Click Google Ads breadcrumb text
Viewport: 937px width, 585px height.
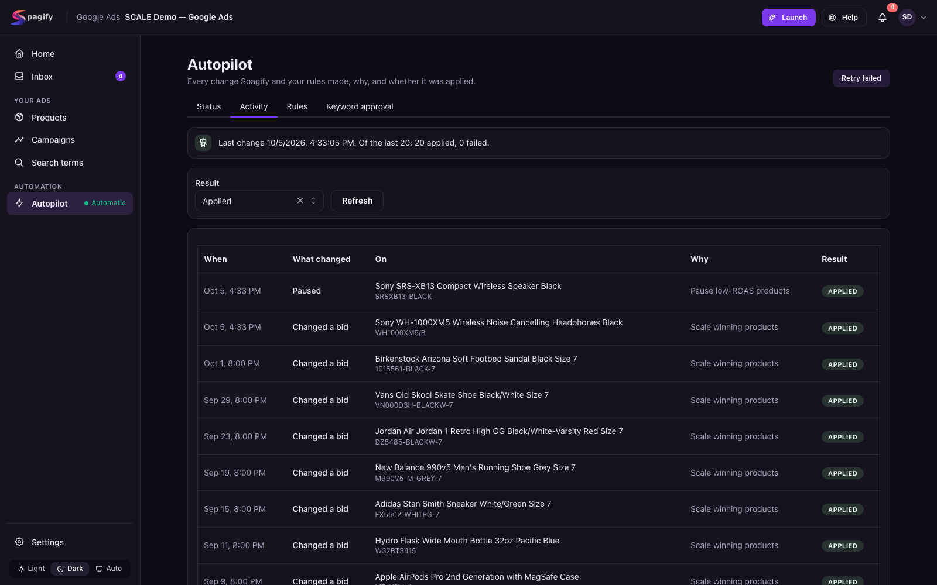coord(98,17)
